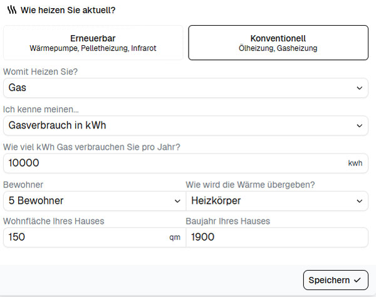This screenshot has height=297, width=376.
Task: Click the Speichern button
Action: [335, 280]
